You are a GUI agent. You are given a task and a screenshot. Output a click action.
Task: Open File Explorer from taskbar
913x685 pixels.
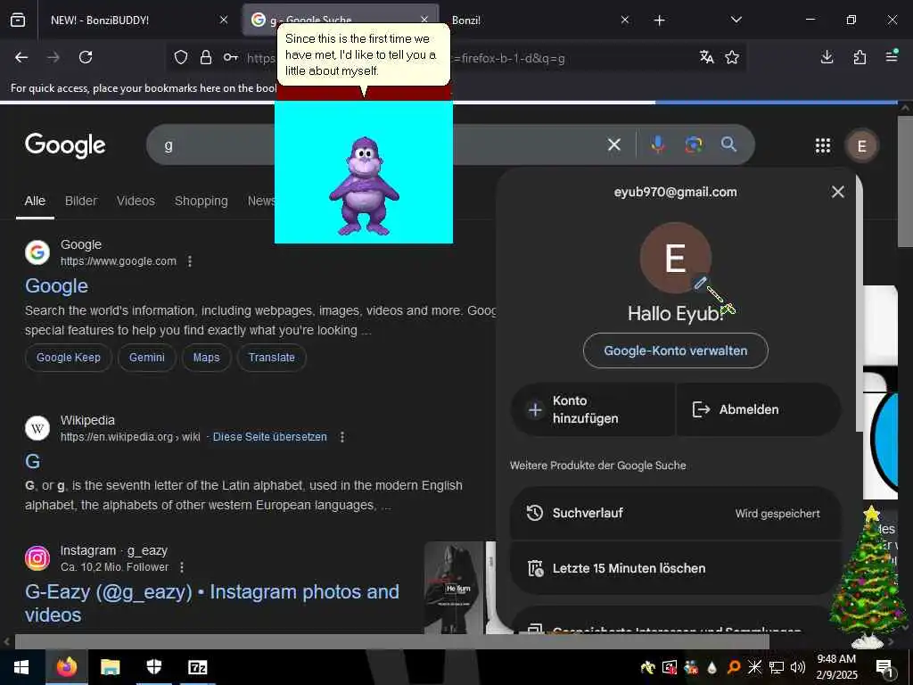[110, 667]
